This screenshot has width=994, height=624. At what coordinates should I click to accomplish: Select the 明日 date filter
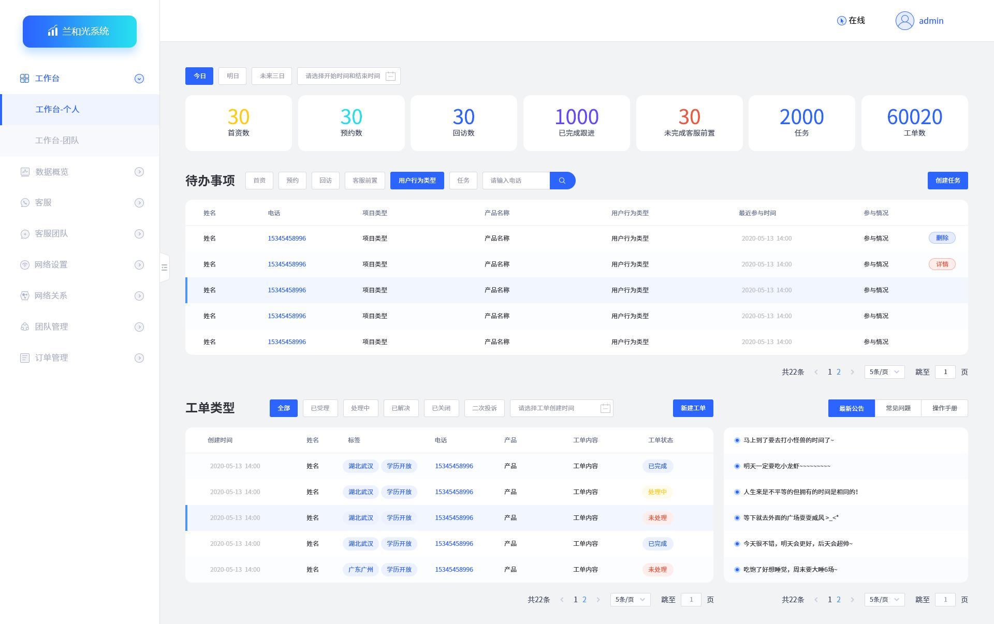tap(232, 76)
